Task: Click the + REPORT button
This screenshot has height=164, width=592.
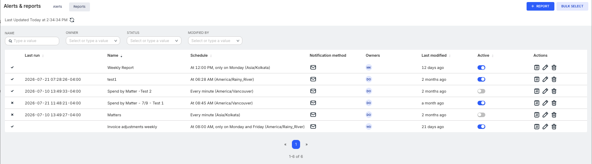Action: pos(540,6)
